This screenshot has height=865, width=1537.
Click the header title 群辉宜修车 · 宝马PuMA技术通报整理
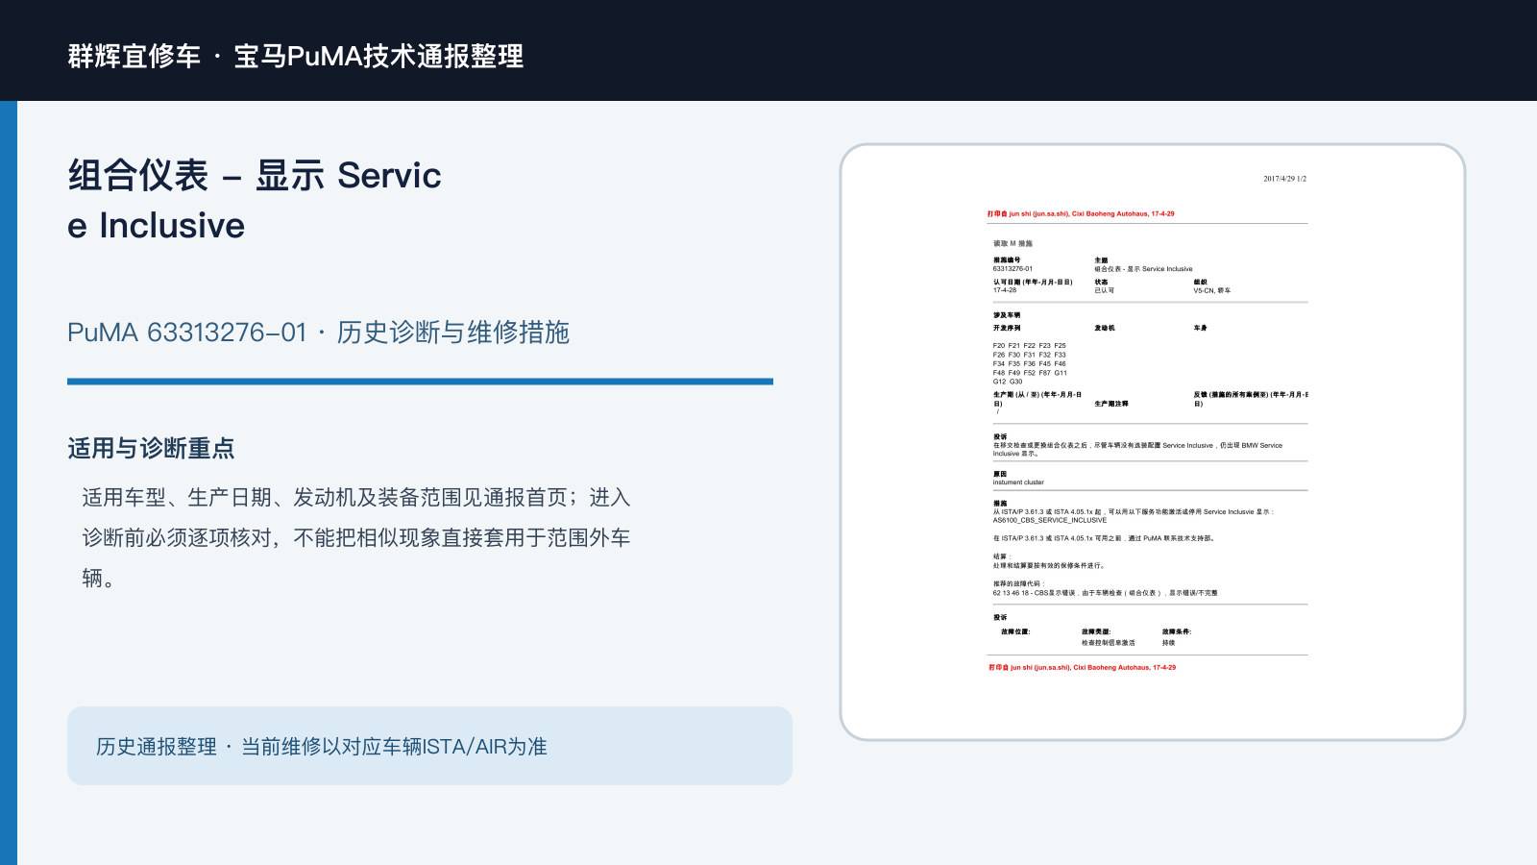pos(296,56)
